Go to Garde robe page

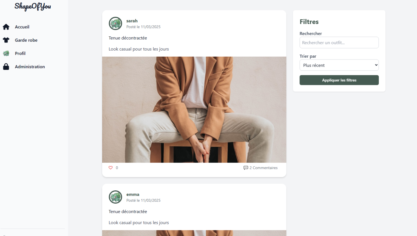(26, 40)
